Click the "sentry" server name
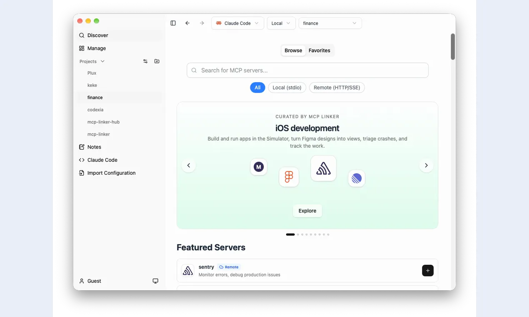The width and height of the screenshot is (529, 317). tap(206, 267)
